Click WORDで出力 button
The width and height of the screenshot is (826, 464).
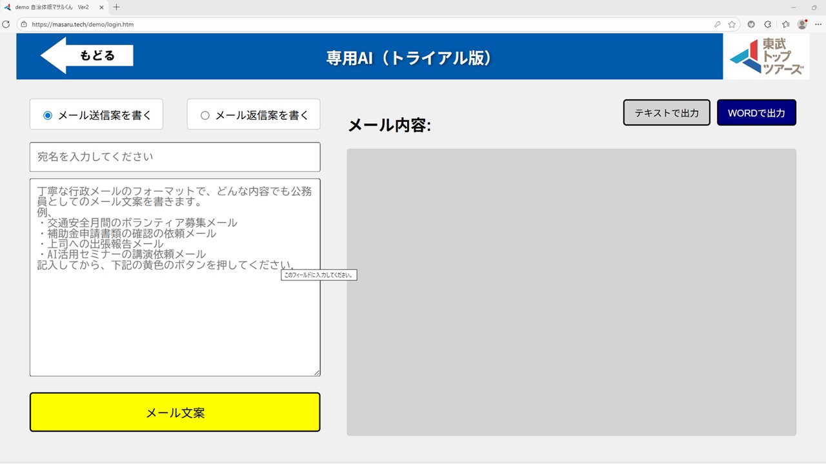coord(756,113)
